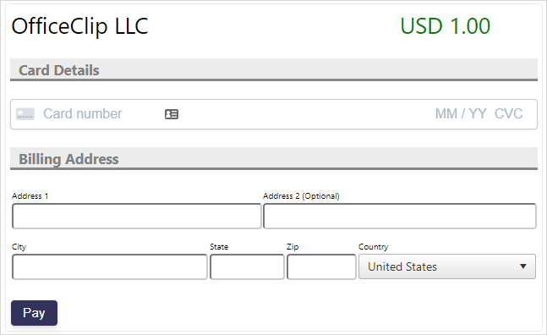Click the credit card brand icon
This screenshot has height=335, width=547.
coord(25,114)
